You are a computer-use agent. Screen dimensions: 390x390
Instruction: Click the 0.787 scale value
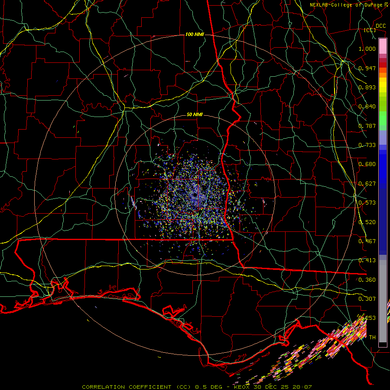tap(367, 126)
